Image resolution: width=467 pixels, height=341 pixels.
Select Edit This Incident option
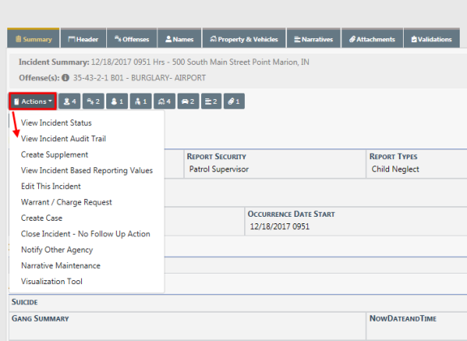(51, 187)
